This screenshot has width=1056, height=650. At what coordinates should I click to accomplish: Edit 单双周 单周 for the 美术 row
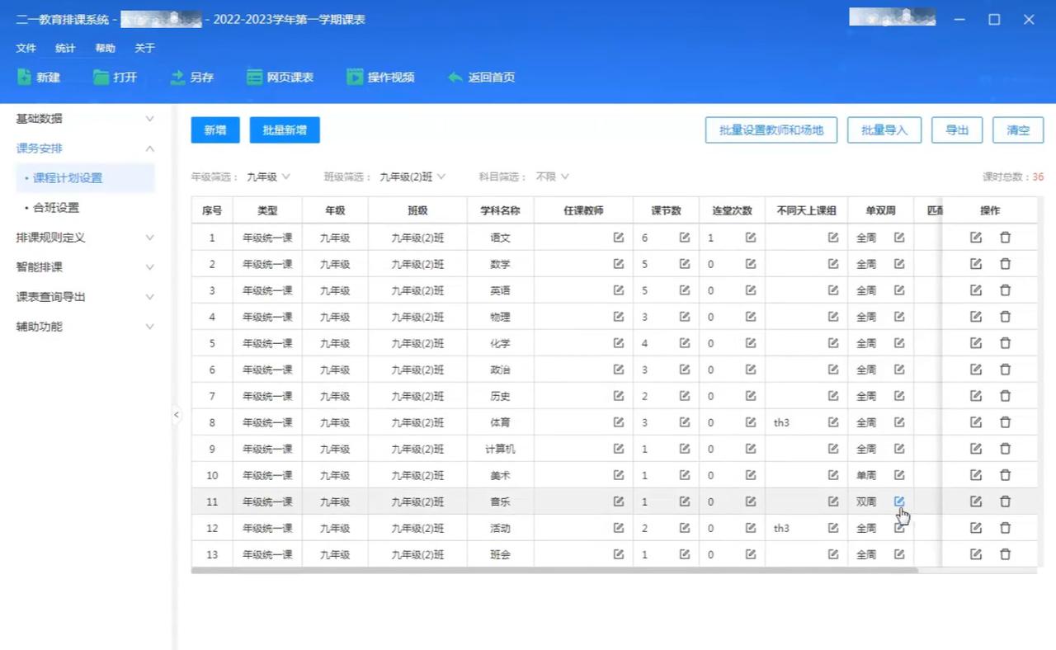point(899,475)
